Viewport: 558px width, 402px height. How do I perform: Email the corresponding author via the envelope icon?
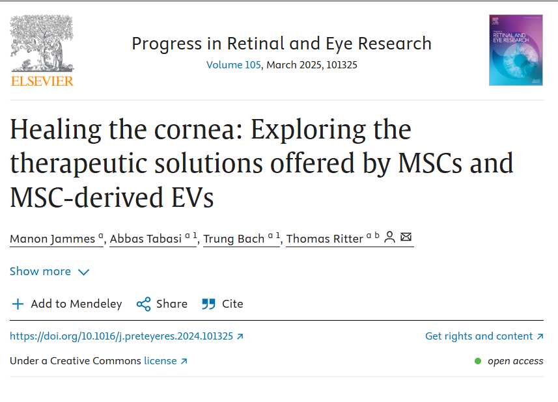coord(406,237)
